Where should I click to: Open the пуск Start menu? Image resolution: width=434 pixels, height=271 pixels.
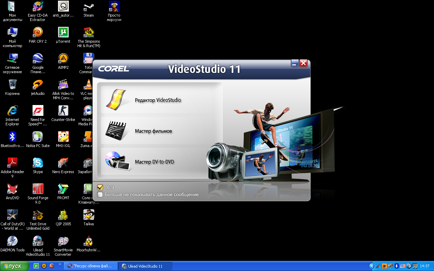15,266
